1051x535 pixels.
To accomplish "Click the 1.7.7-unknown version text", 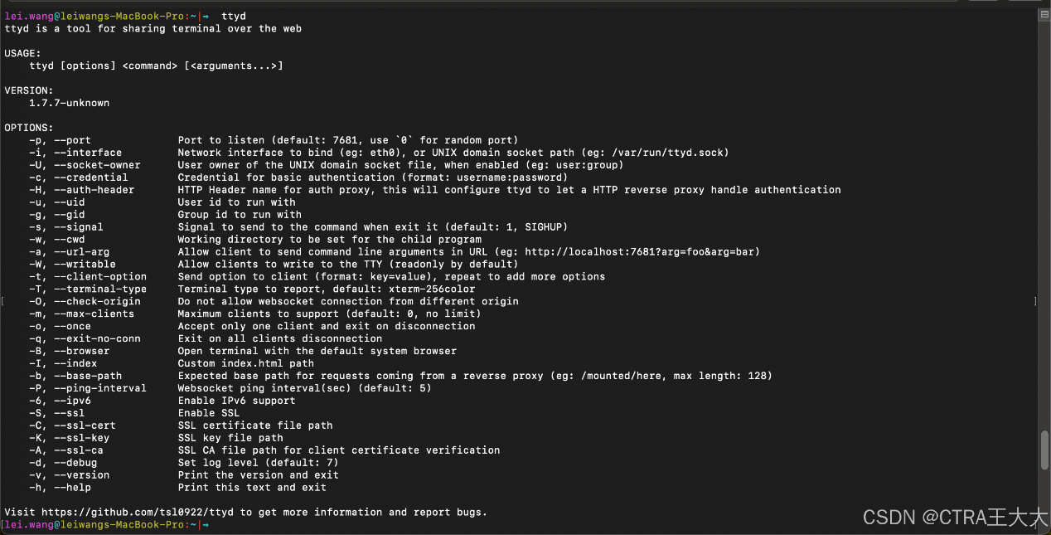I will click(x=69, y=103).
